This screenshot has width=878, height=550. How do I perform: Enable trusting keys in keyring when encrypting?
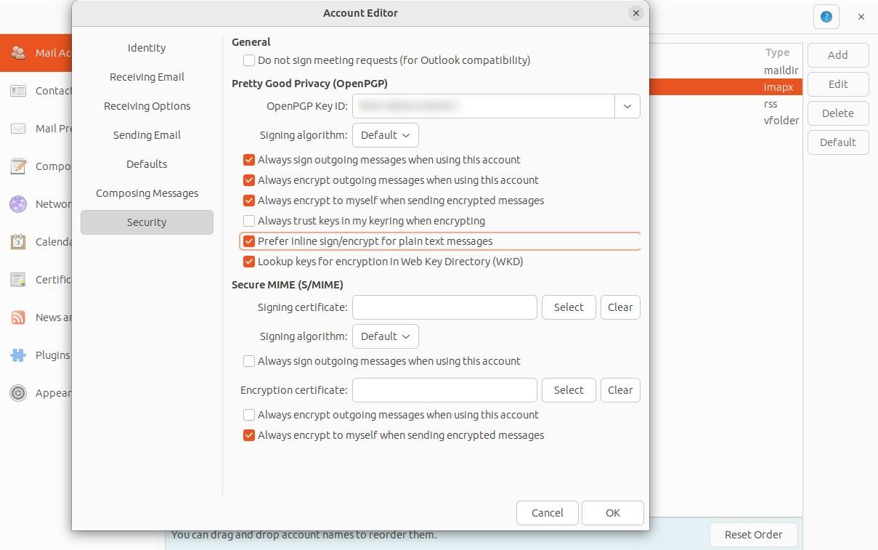click(x=249, y=220)
